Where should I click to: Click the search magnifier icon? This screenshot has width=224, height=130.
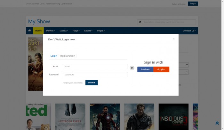[140, 22]
